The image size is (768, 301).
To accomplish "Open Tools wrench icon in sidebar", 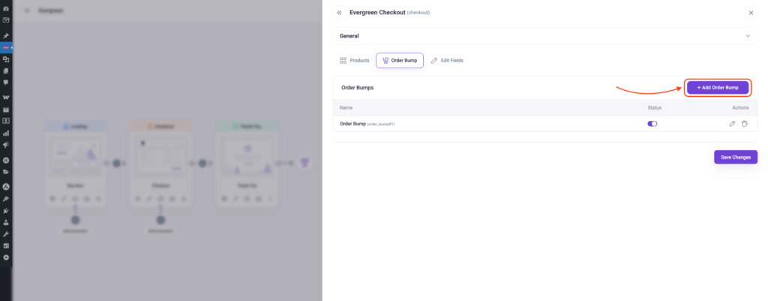I will click(x=6, y=234).
